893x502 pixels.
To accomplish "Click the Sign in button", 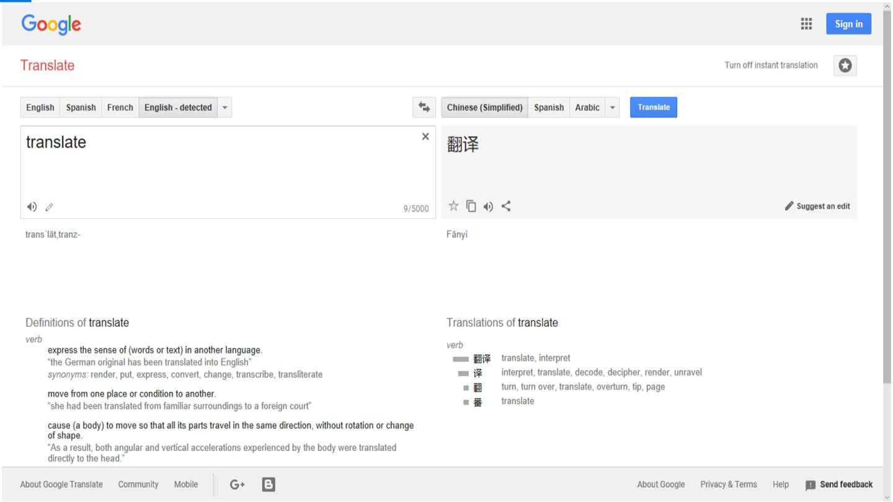I will (848, 24).
